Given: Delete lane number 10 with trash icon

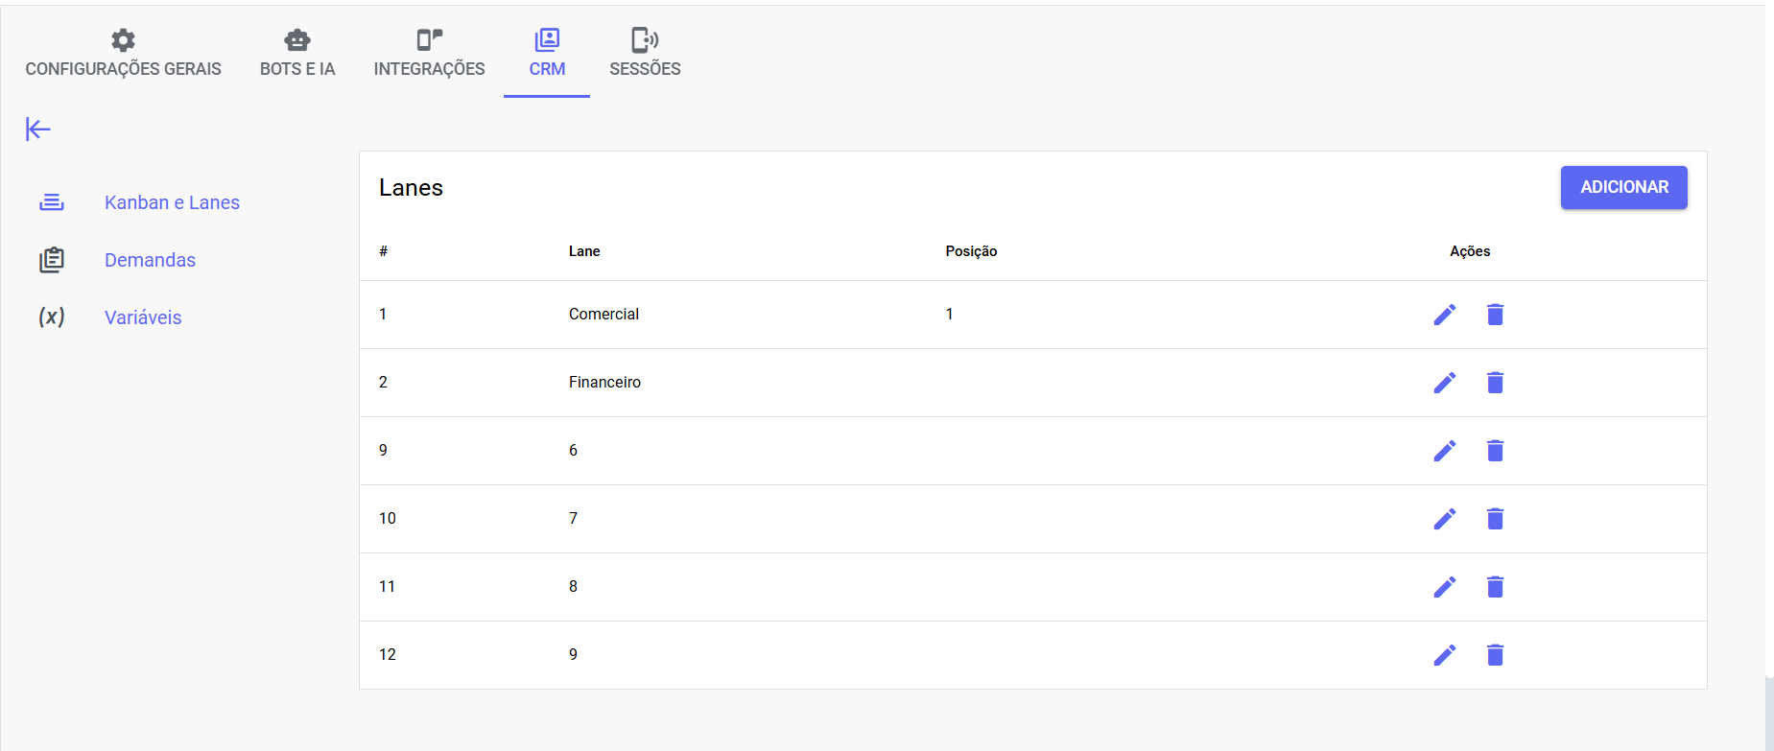Looking at the screenshot, I should pyautogui.click(x=1495, y=519).
